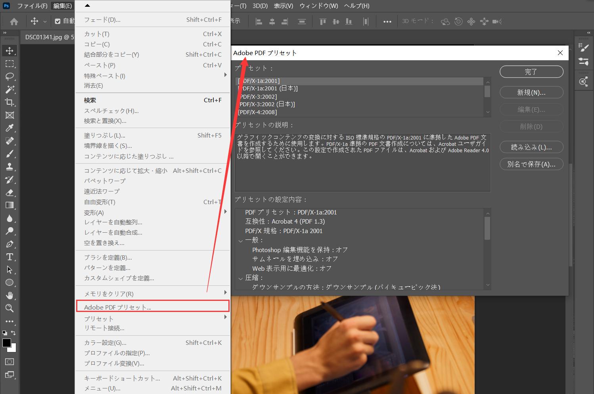Select [PDF/X-3:2002] preset in list
Viewport: 594px width, 394px height.
pos(359,96)
